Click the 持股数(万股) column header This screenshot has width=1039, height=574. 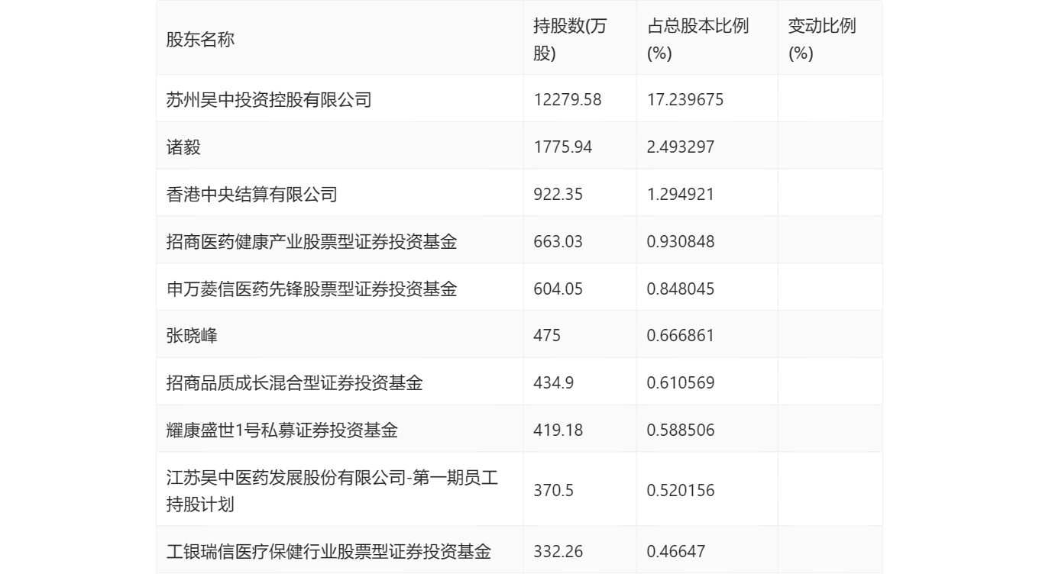click(570, 40)
